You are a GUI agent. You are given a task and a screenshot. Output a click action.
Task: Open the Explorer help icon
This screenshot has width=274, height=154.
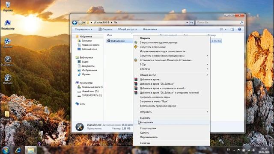click(x=240, y=30)
